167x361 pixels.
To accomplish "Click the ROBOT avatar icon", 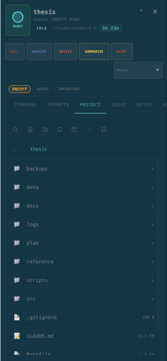I will pyautogui.click(x=18, y=20).
